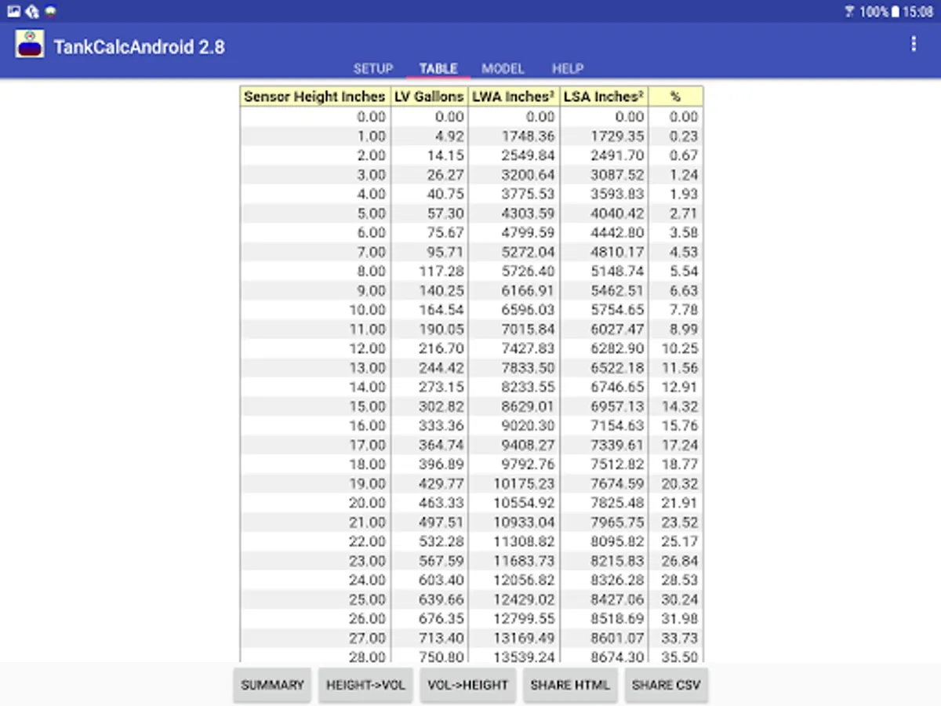Open the overflow menu with three dots

pos(914,45)
